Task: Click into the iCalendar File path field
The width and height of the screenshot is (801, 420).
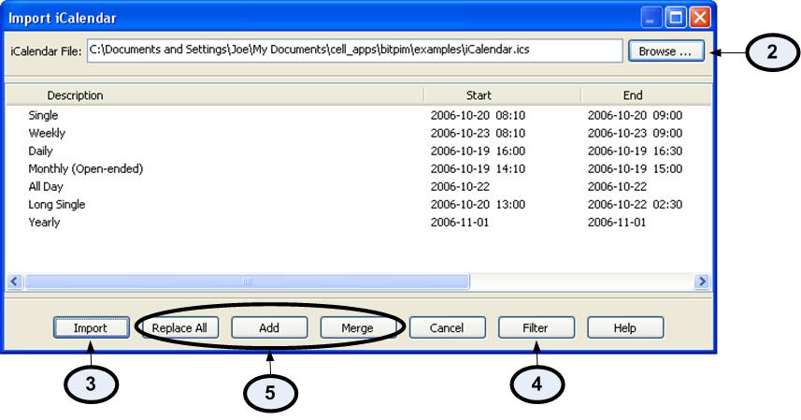Action: (x=354, y=51)
